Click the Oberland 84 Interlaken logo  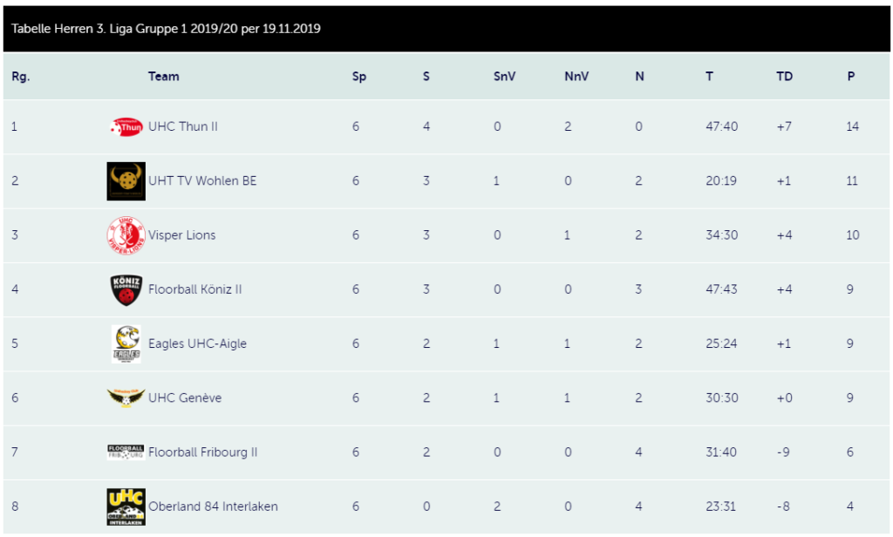126,506
